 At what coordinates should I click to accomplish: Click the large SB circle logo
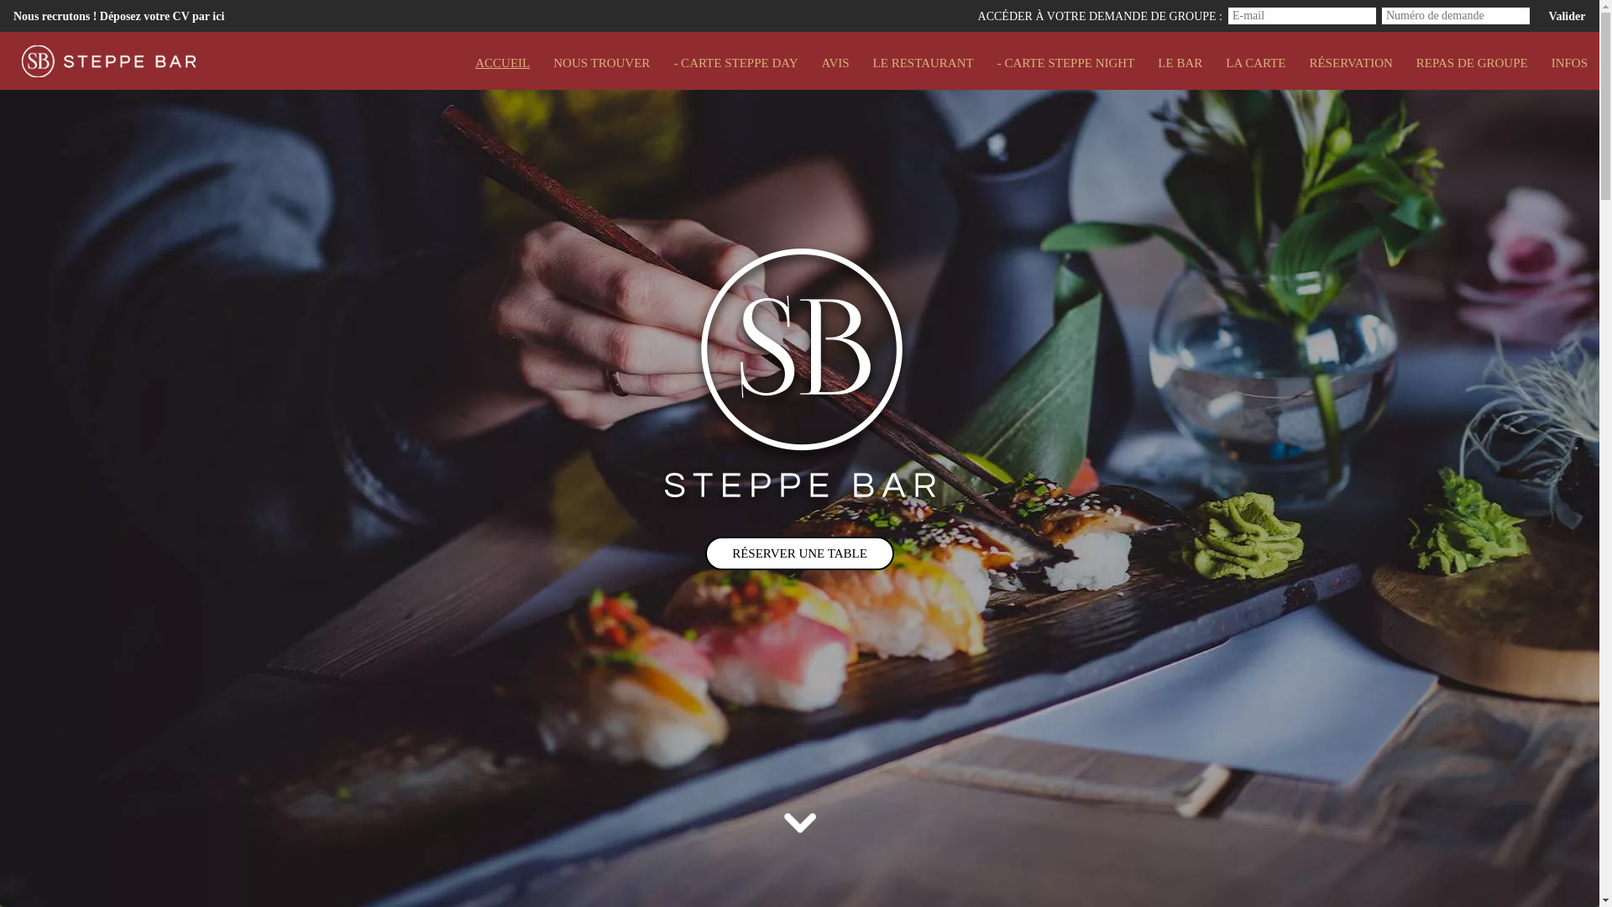pos(801,349)
